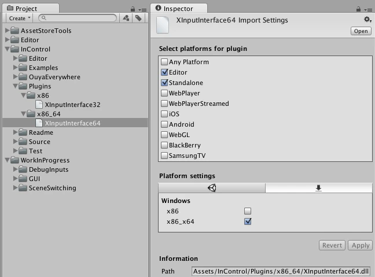The height and width of the screenshot is (277, 375).
Task: Click the XInputInterface32 file icon
Action: 39,105
